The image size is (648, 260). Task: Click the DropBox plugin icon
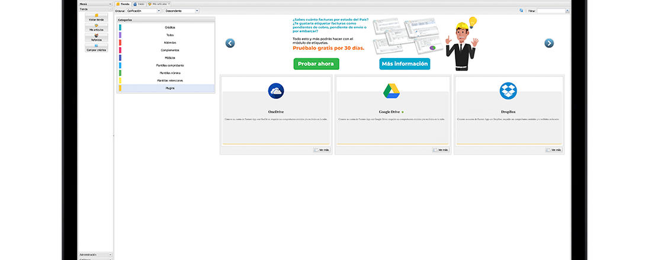(508, 91)
